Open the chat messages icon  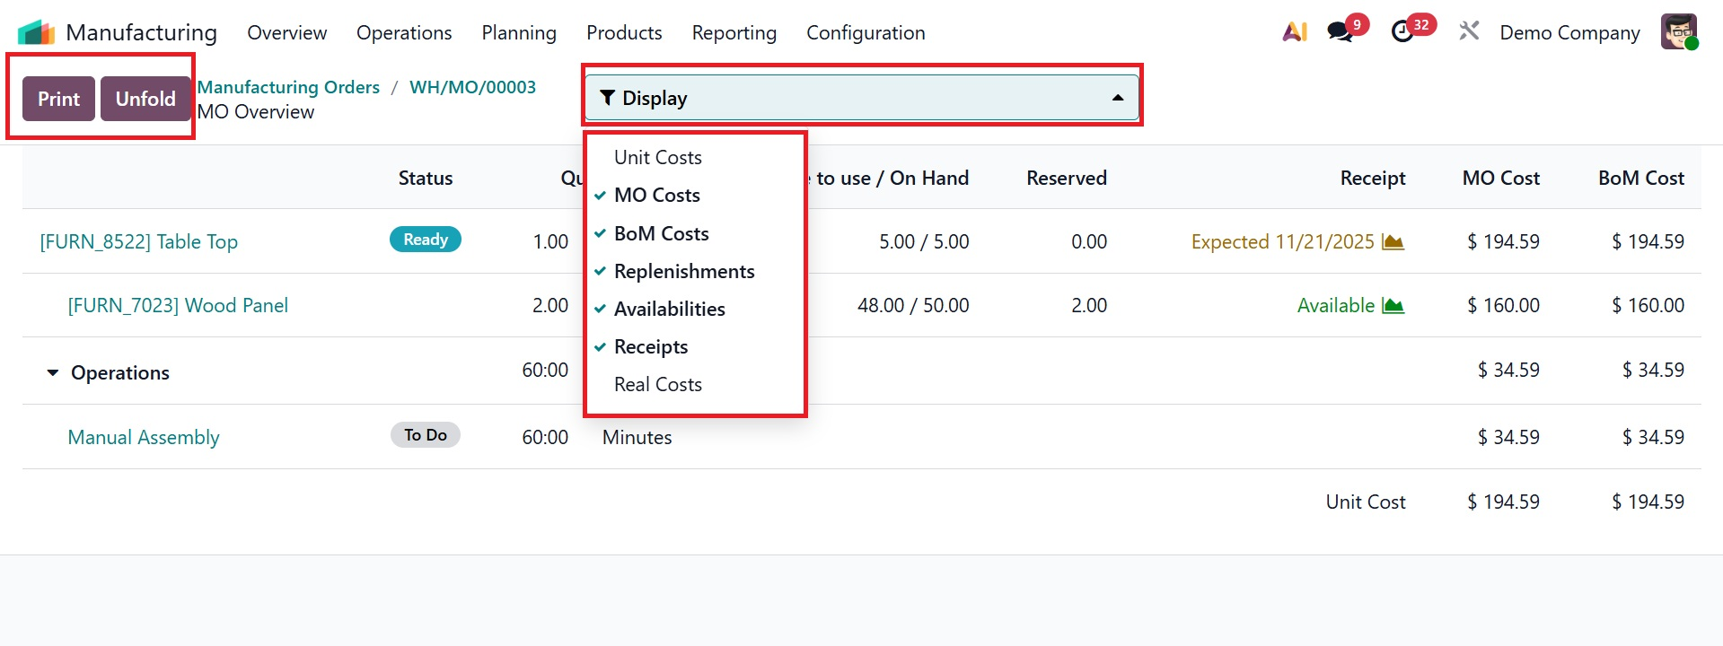click(x=1341, y=32)
